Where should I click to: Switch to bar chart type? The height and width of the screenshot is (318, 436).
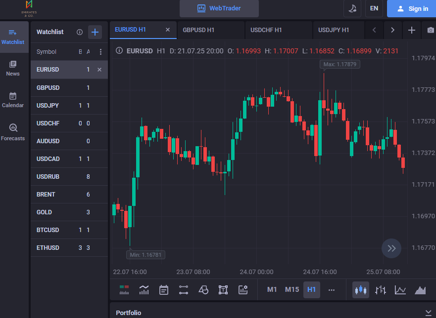(x=381, y=290)
